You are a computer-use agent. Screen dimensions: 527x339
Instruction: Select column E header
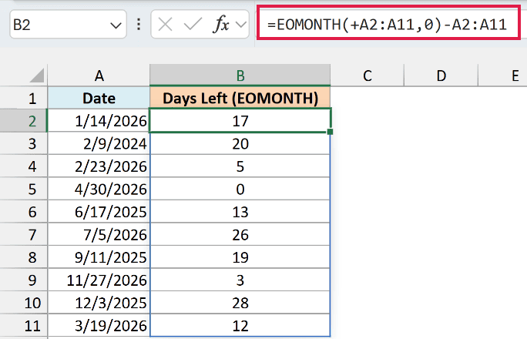coord(503,76)
